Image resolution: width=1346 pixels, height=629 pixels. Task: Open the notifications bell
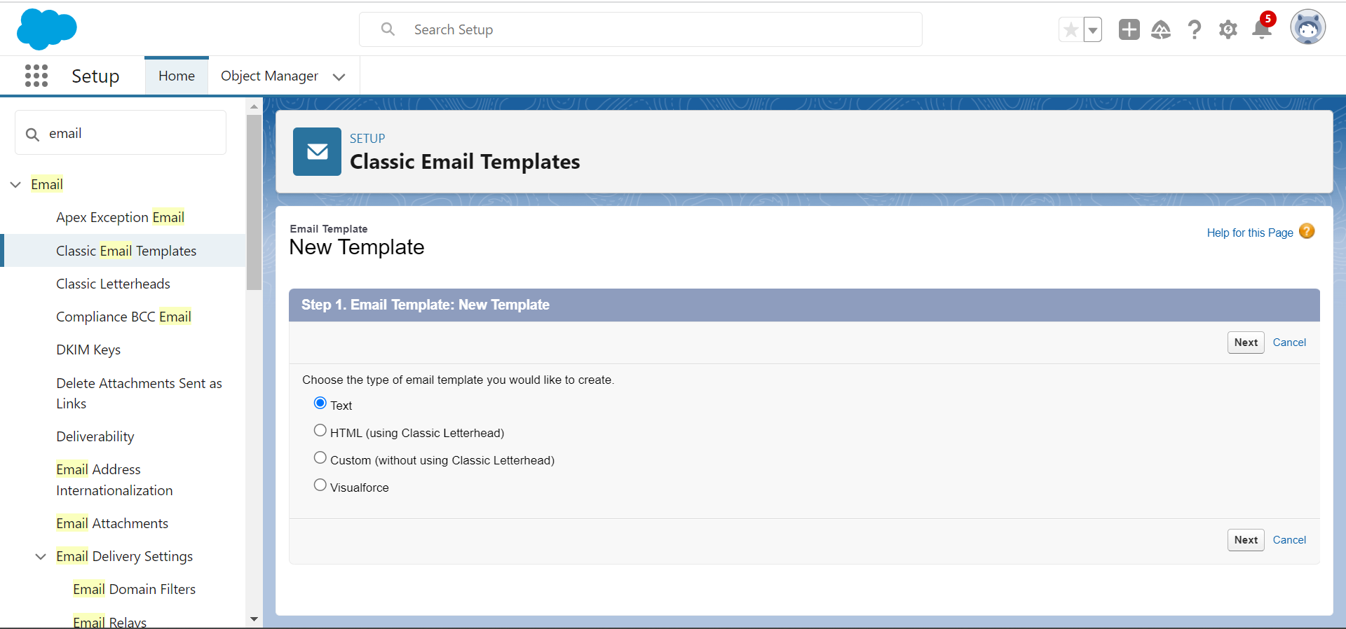point(1263,28)
